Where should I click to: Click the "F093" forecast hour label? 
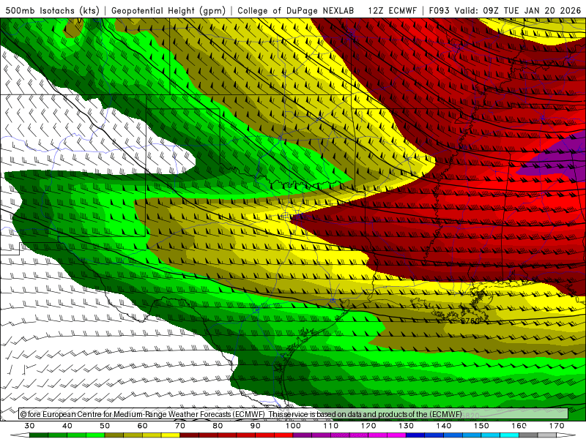(x=439, y=10)
